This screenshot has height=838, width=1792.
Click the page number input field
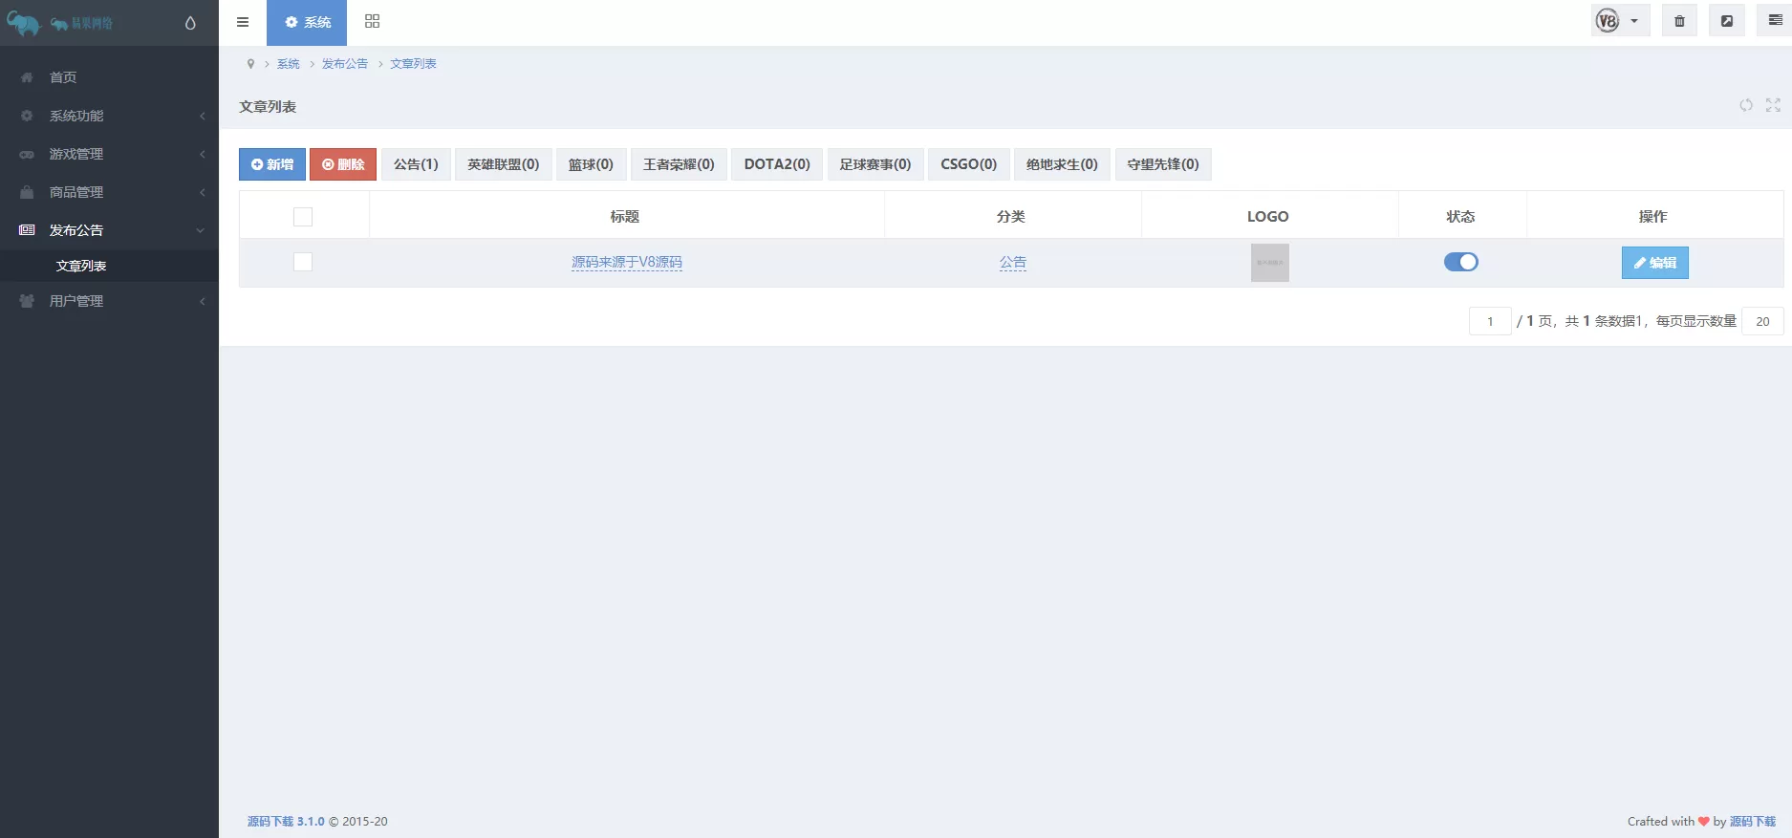[x=1489, y=321]
